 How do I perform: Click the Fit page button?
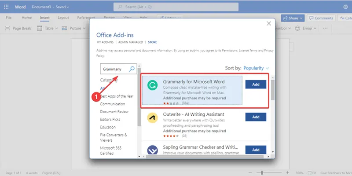(312, 173)
